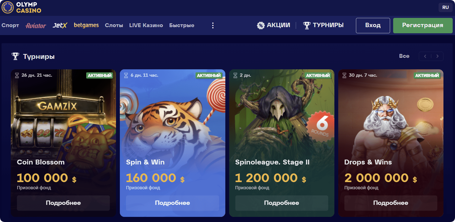The image size is (455, 222).
Task: Click the trophy icon next to Турниры heading
Action: click(x=15, y=56)
